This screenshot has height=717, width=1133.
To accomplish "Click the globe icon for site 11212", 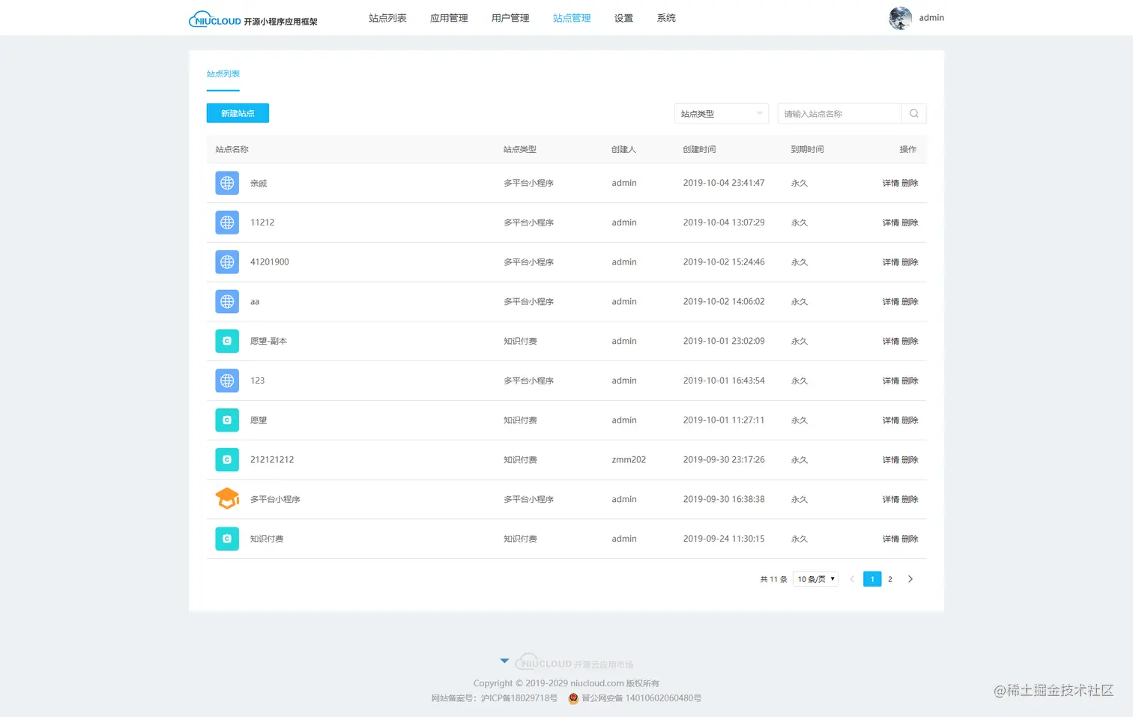I will click(x=226, y=222).
